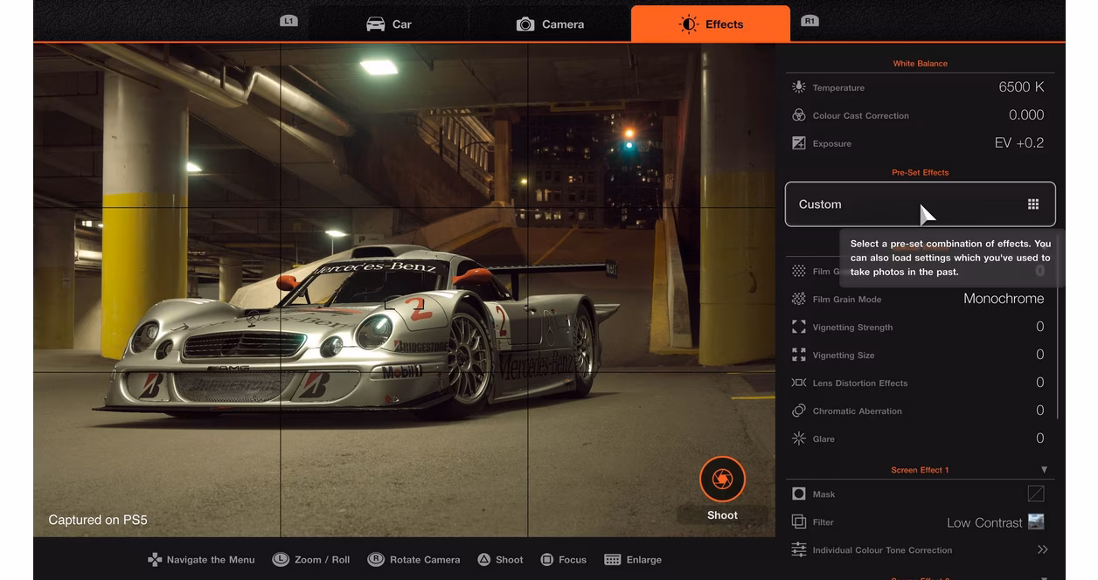Select the Colour Cast Correction value 0.000
The height and width of the screenshot is (580, 1098).
click(1026, 114)
